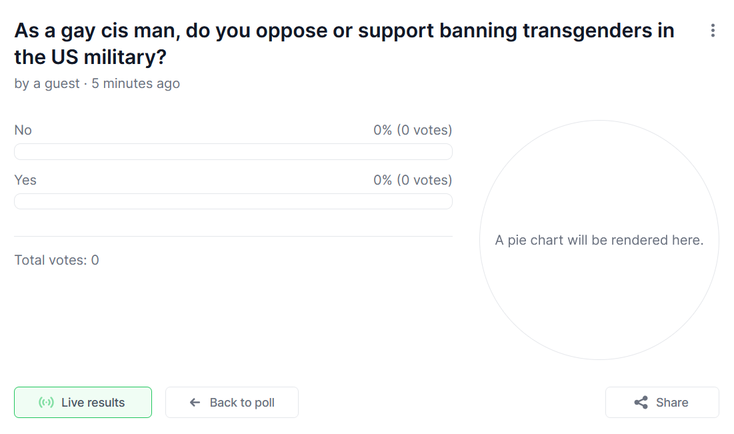Click the back arrow icon
Image resolution: width=734 pixels, height=434 pixels.
(195, 403)
